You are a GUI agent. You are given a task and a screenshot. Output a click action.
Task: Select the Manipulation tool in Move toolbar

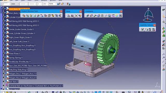(x=68, y=16)
